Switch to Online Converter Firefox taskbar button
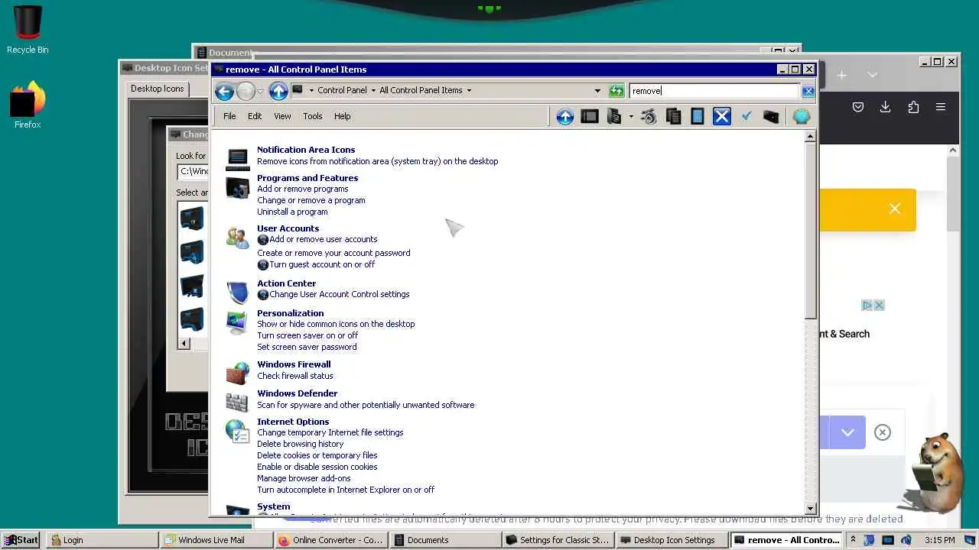979x550 pixels. click(x=330, y=540)
